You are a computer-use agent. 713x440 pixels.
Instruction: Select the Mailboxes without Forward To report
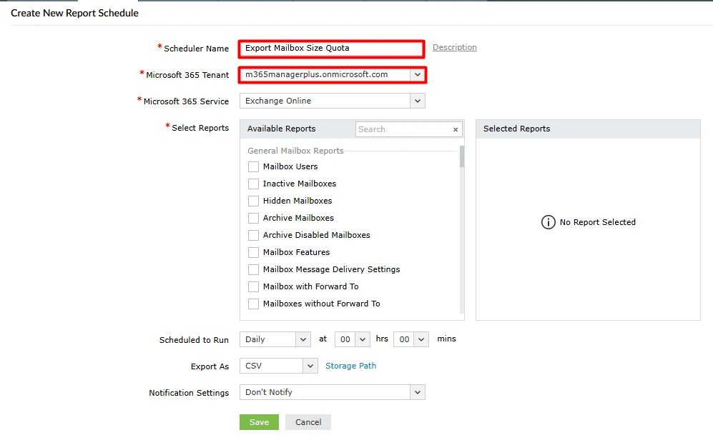(253, 304)
